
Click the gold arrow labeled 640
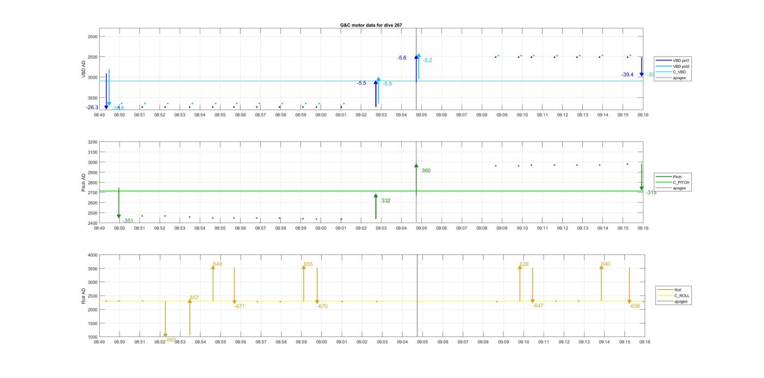601,283
